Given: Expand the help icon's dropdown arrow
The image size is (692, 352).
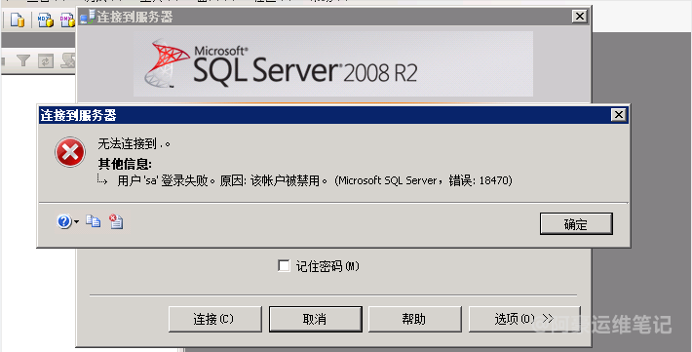Looking at the screenshot, I should click(x=76, y=221).
